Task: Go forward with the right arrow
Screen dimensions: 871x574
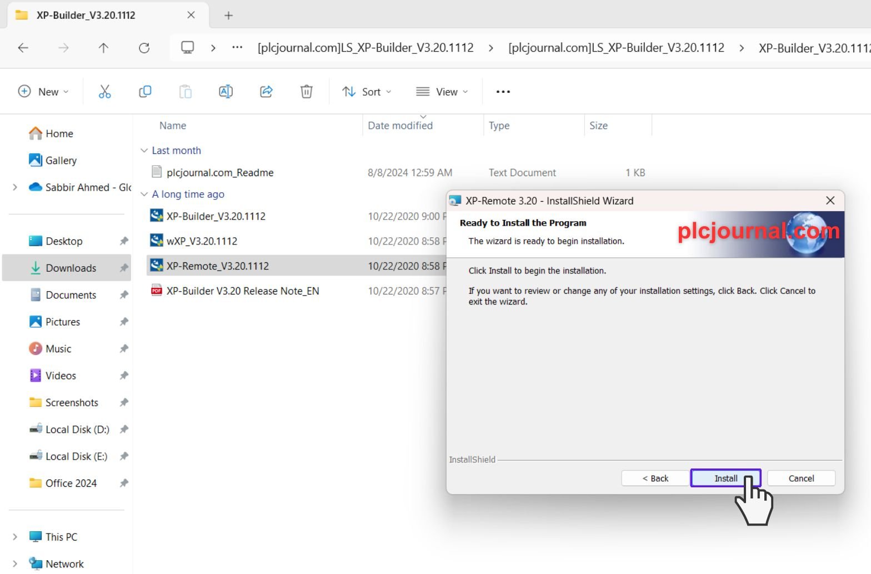Action: 64,48
